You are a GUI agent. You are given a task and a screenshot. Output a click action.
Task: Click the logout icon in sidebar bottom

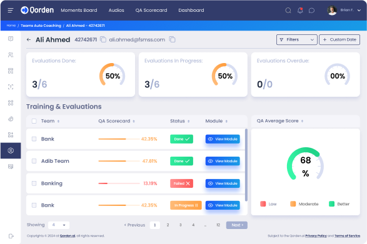pos(11,236)
